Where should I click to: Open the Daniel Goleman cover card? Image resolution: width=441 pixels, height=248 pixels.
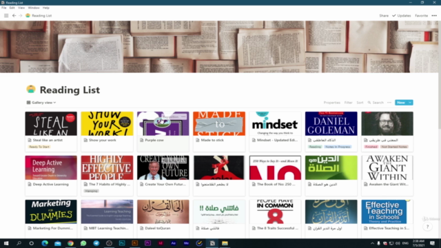331,124
